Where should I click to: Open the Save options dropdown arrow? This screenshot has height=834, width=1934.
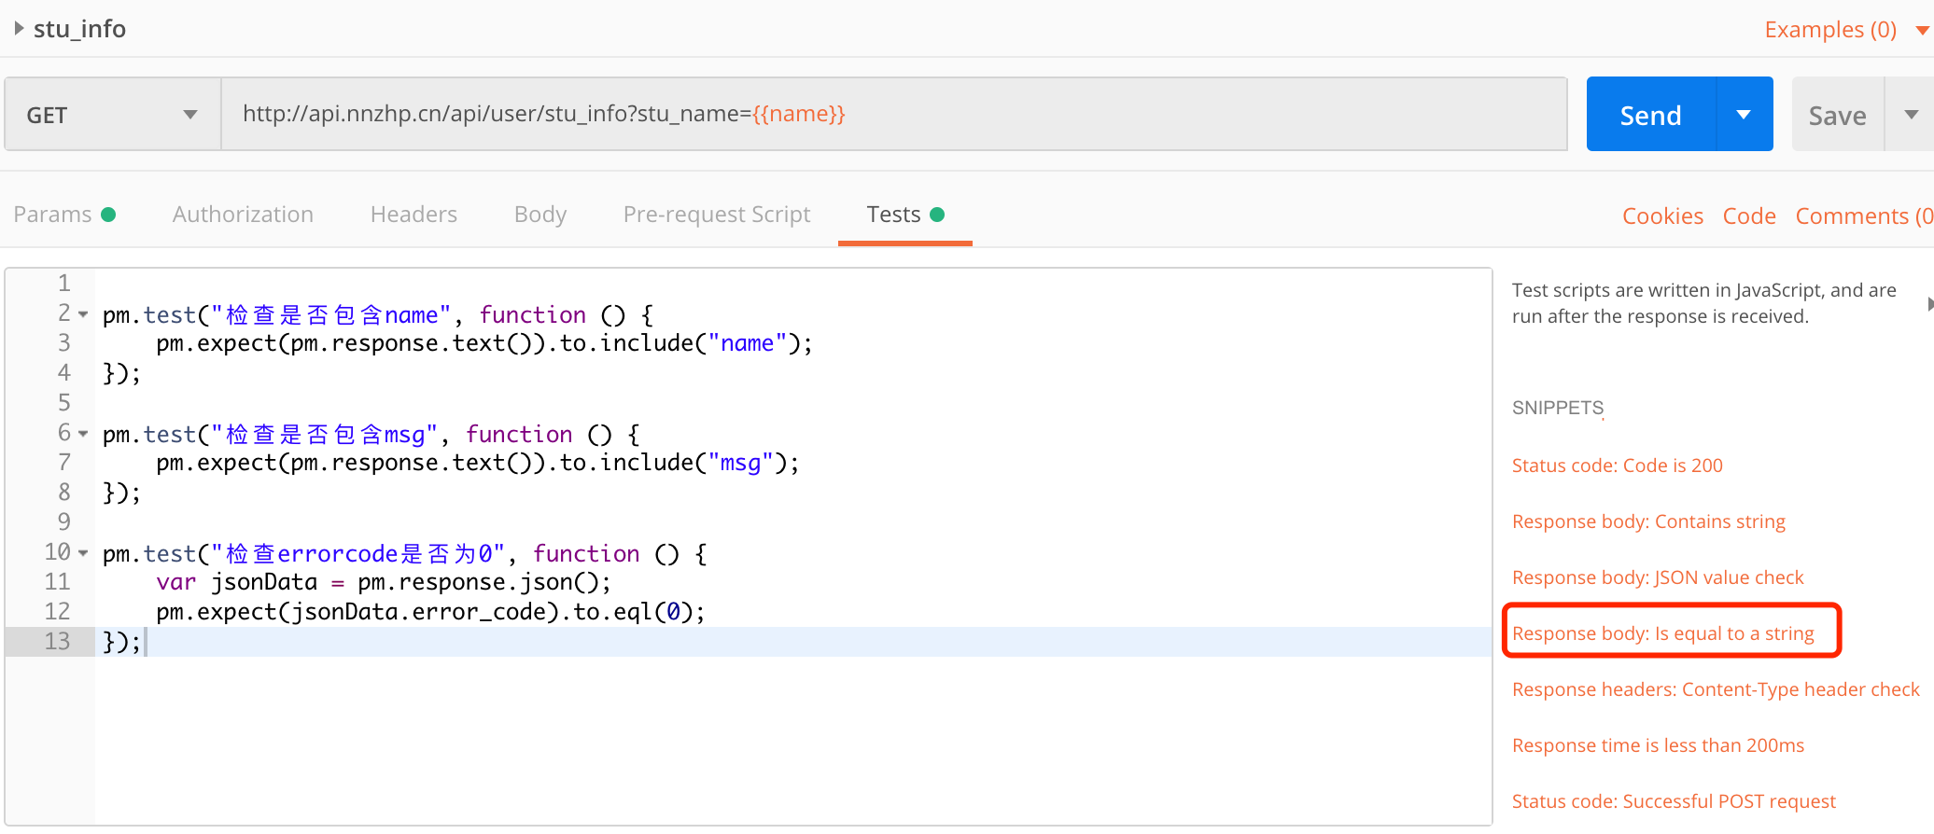(x=1911, y=115)
